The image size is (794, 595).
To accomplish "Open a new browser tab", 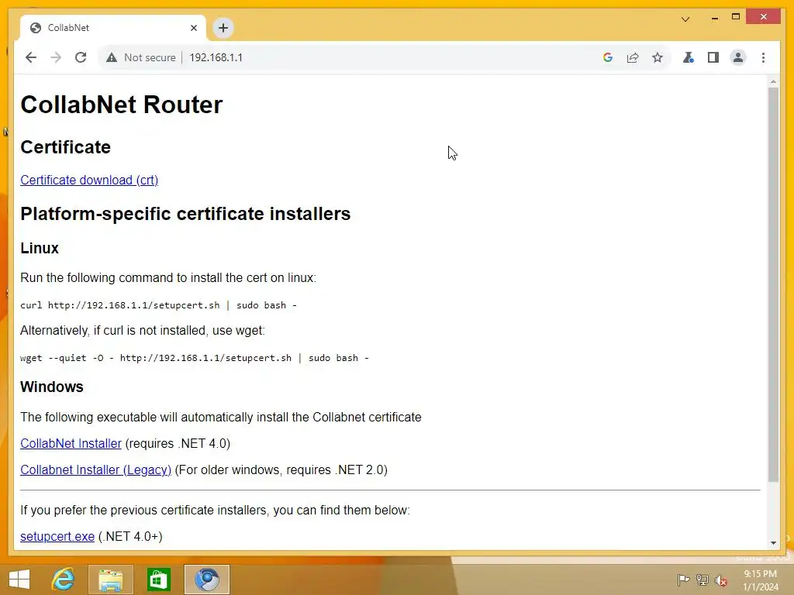I will 223,28.
